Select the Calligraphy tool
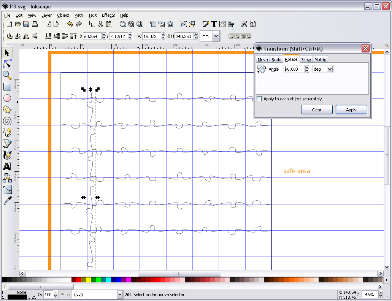This screenshot has width=392, height=301. (x=7, y=155)
